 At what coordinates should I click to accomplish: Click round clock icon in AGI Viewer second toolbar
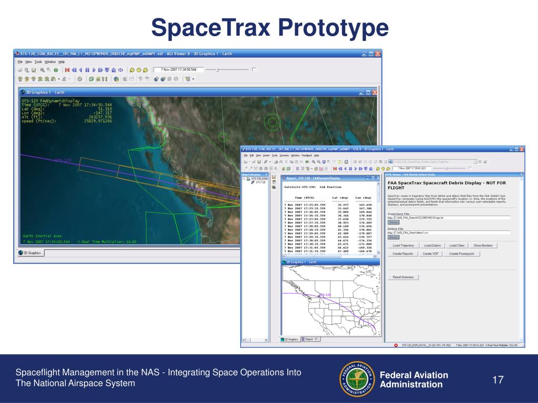pos(80,79)
